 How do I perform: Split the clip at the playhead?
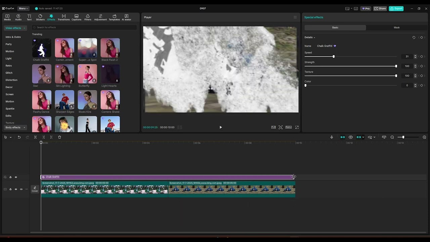pyautogui.click(x=35, y=137)
